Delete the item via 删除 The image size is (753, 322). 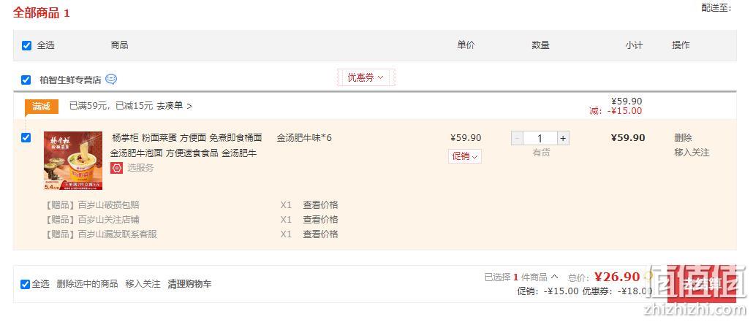pyautogui.click(x=683, y=138)
